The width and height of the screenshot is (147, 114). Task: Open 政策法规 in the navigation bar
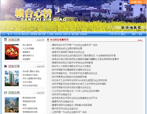coord(59,34)
